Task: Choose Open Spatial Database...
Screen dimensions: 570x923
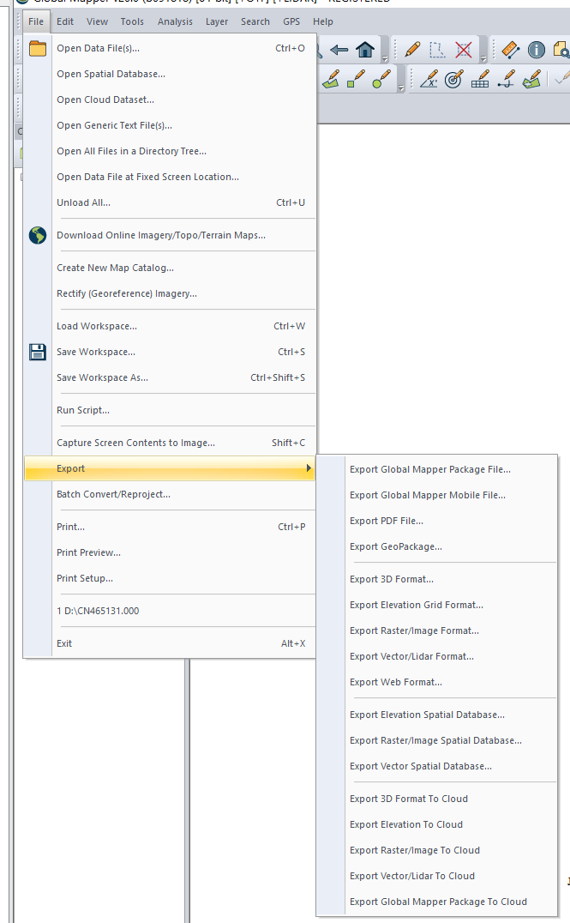Action: [170, 74]
